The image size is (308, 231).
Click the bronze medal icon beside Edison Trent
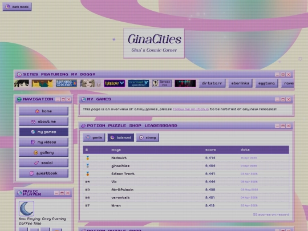(88, 173)
